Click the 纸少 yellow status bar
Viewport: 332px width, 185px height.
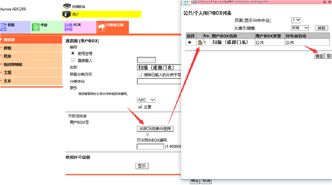(101, 14)
